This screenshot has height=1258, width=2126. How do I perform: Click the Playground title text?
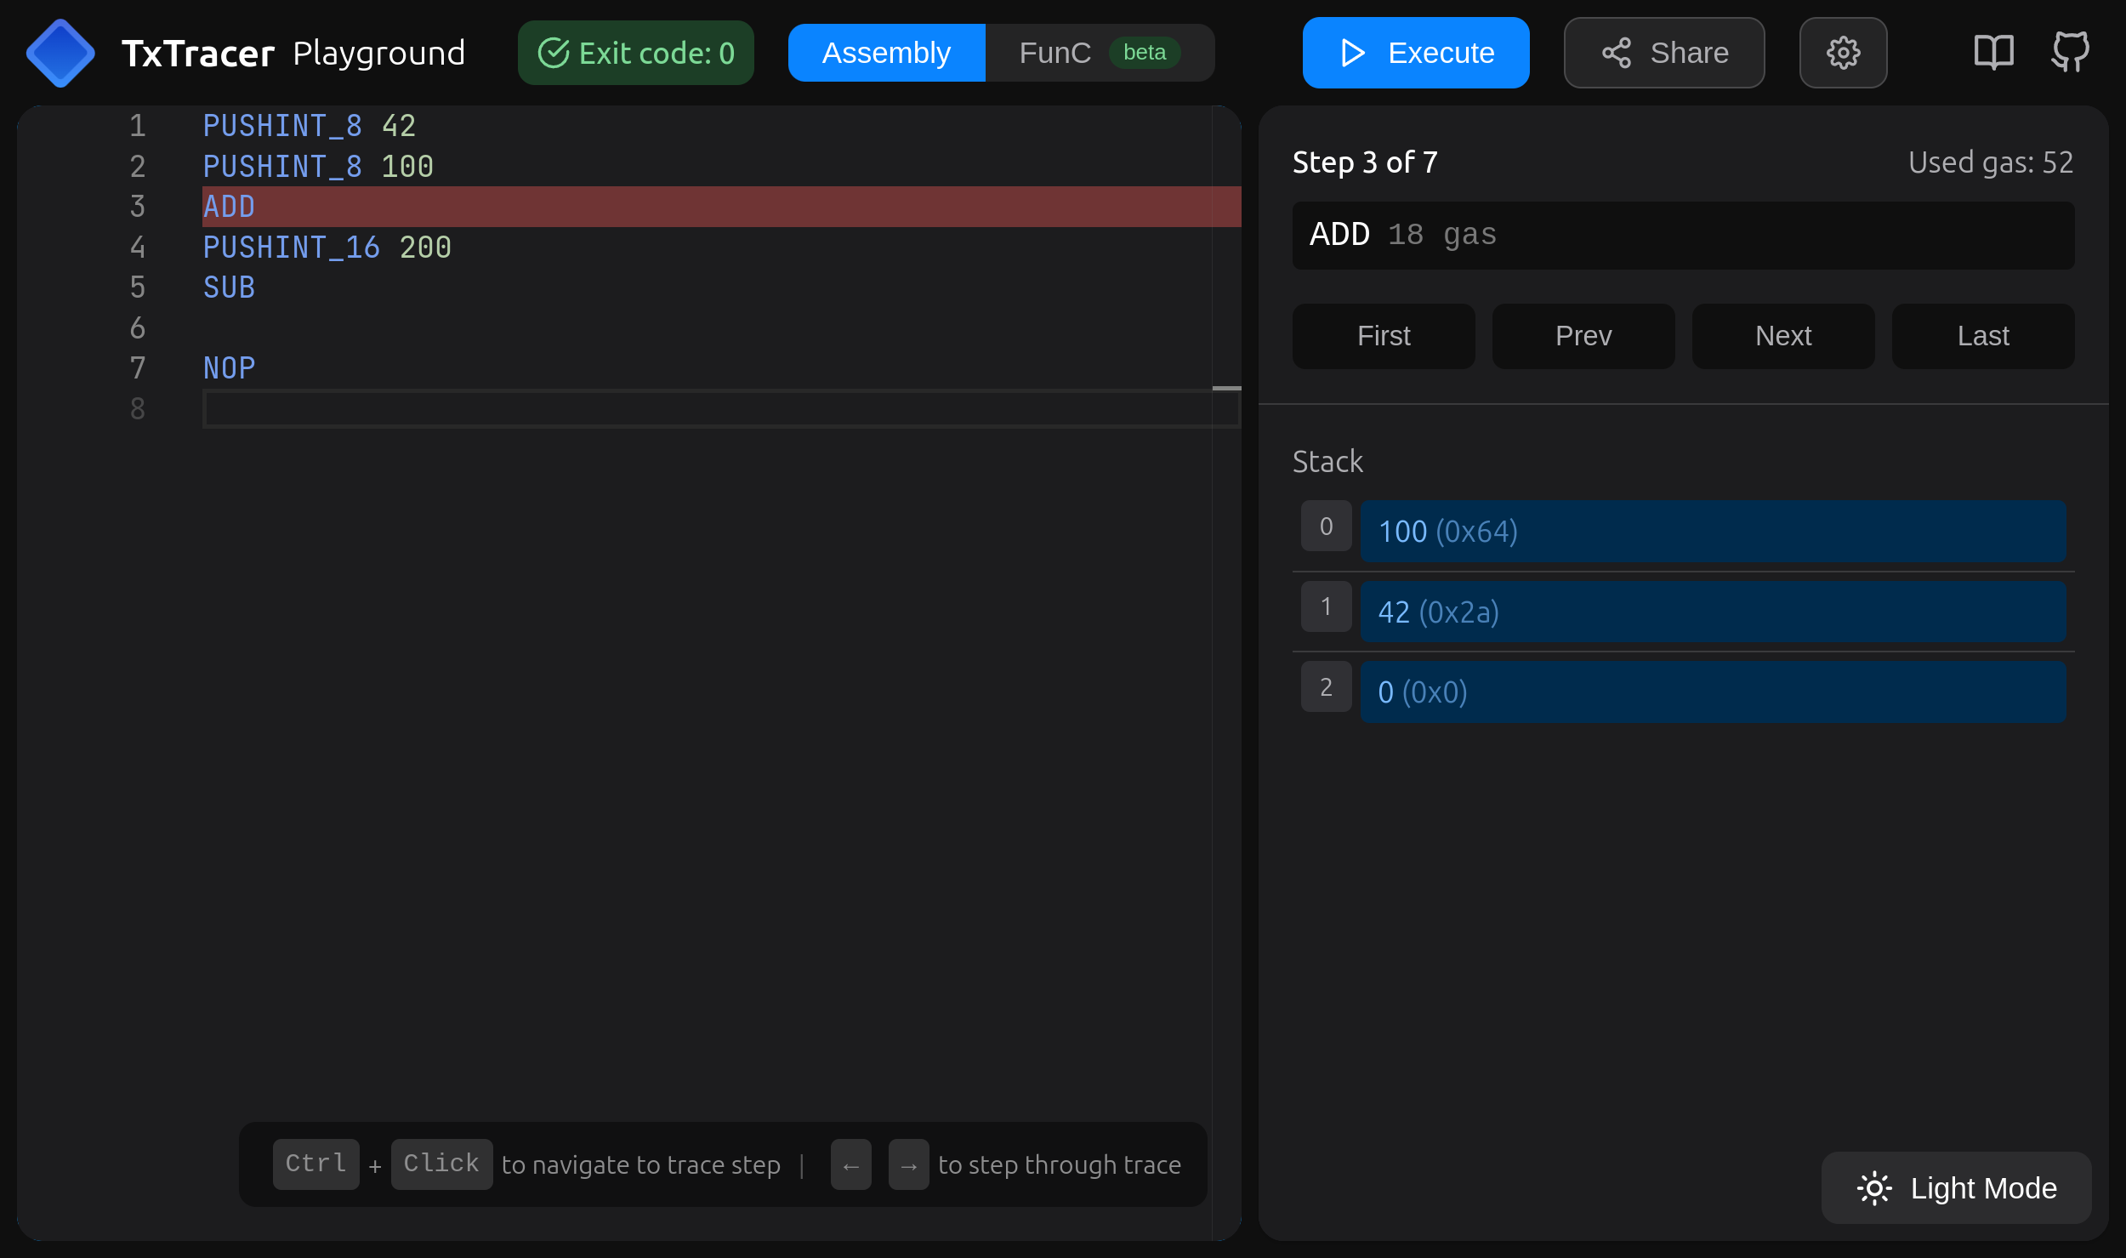[379, 53]
